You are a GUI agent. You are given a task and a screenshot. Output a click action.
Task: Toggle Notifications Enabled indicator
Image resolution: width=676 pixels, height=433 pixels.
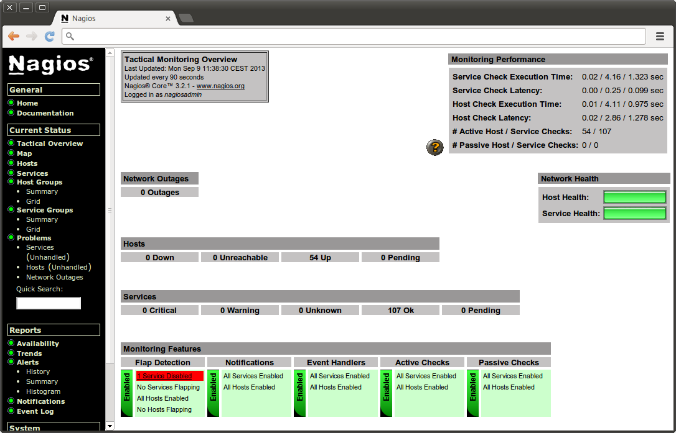tap(214, 393)
